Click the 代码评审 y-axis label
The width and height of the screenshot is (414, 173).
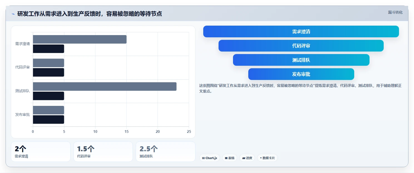tap(23, 67)
